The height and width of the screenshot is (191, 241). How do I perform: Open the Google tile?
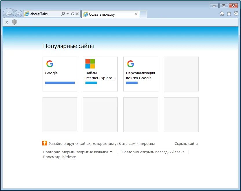coord(60,74)
